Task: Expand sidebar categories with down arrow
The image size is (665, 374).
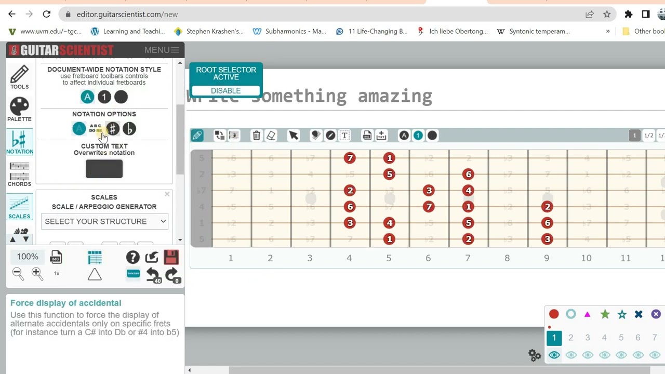Action: tap(26, 239)
